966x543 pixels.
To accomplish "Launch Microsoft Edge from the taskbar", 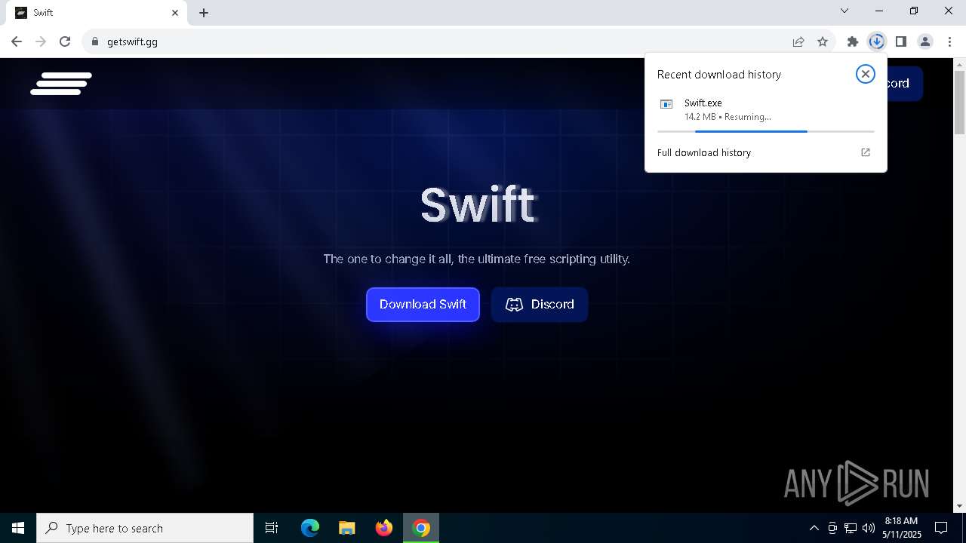I will pyautogui.click(x=310, y=528).
